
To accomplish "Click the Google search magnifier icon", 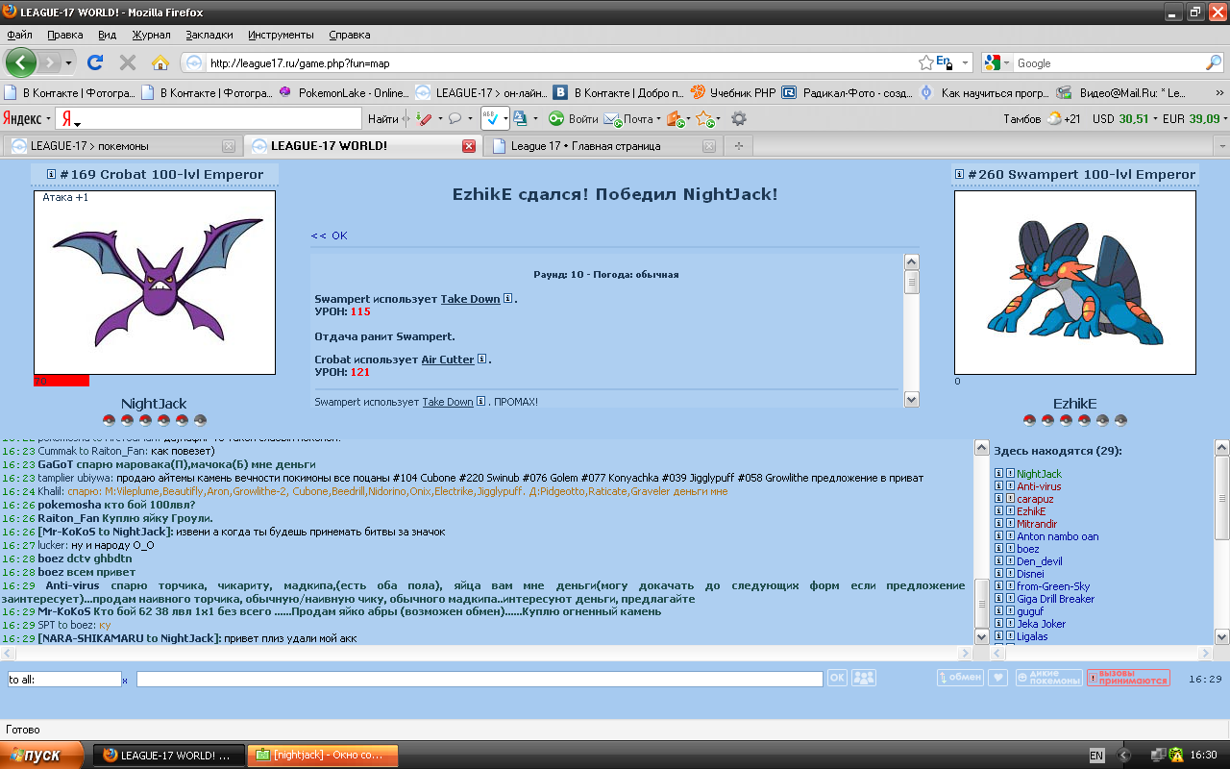I will (1214, 62).
